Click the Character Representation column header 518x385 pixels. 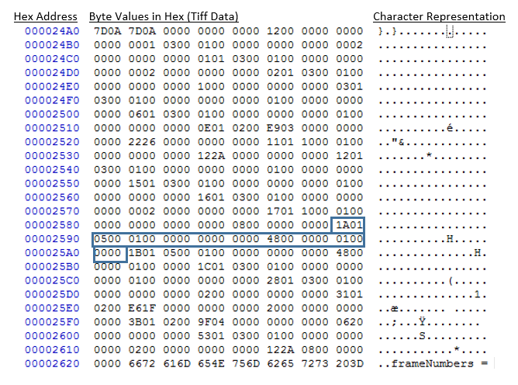tap(439, 16)
